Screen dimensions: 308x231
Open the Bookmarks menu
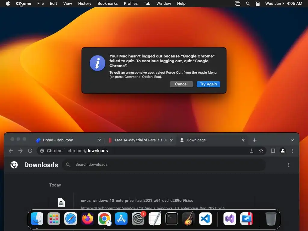(107, 4)
